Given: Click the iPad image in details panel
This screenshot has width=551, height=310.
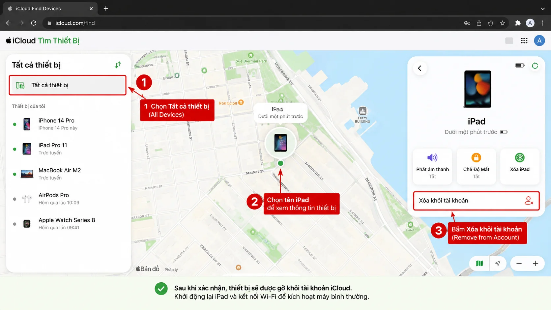Looking at the screenshot, I should (478, 89).
